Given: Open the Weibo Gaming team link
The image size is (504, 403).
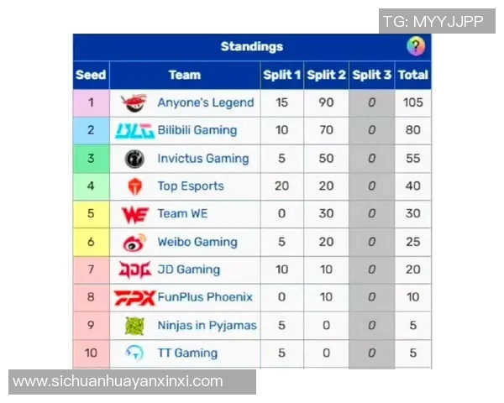Looking at the screenshot, I should [x=197, y=242].
